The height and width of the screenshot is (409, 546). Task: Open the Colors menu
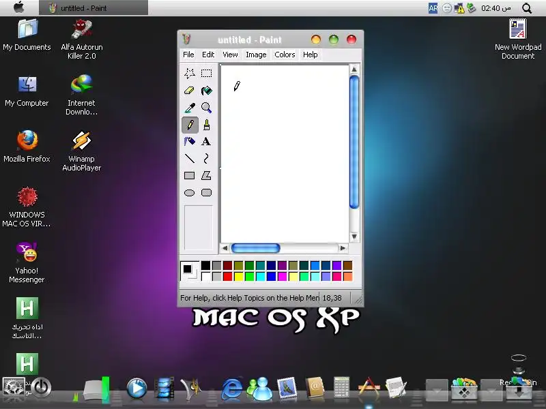[x=285, y=55]
